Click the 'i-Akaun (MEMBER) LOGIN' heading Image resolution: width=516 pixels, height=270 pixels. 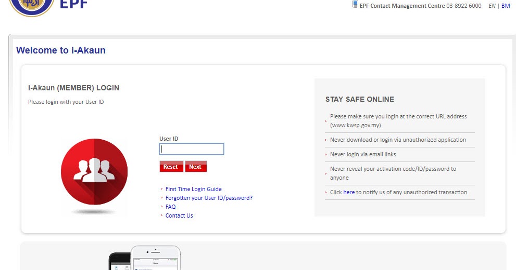[74, 88]
